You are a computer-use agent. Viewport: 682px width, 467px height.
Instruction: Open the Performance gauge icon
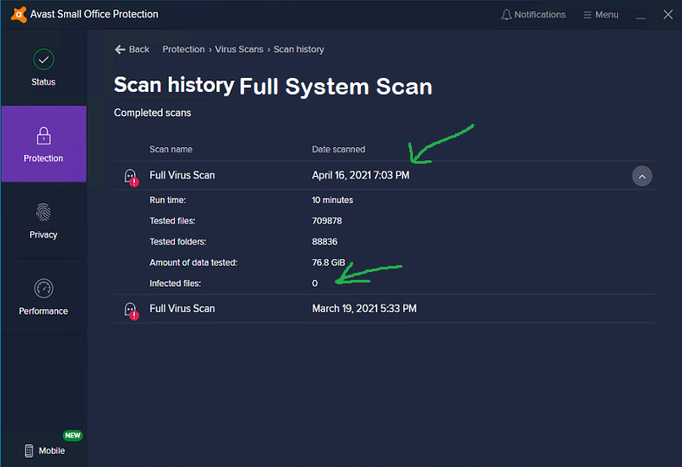pyautogui.click(x=43, y=289)
